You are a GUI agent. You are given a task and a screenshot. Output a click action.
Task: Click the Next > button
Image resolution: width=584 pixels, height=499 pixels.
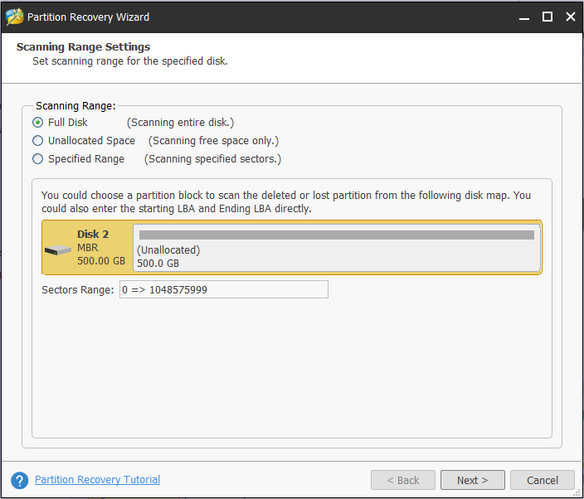click(472, 480)
